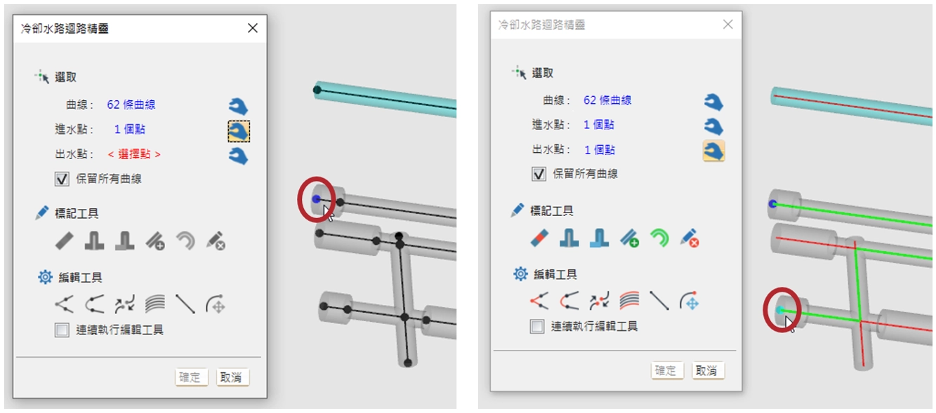Click the cyan outlet point circled on right model
This screenshot has width=936, height=413.
(779, 309)
